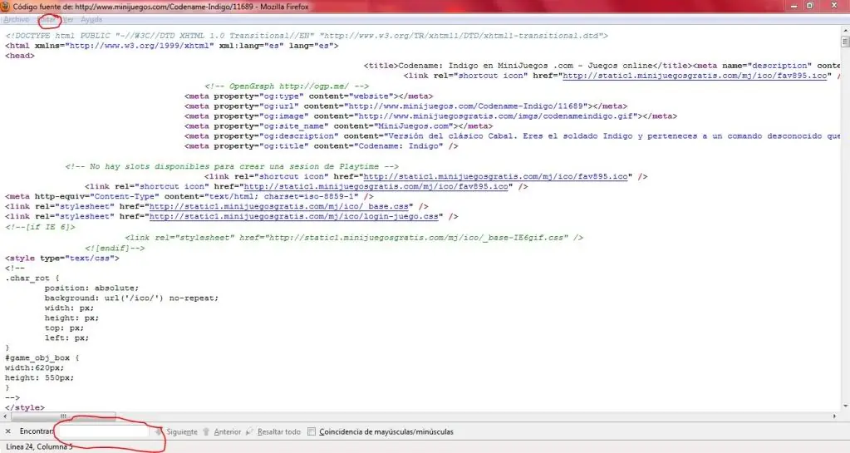The width and height of the screenshot is (850, 453).
Task: Click the vertical scrollbar down arrow
Action: (x=845, y=406)
